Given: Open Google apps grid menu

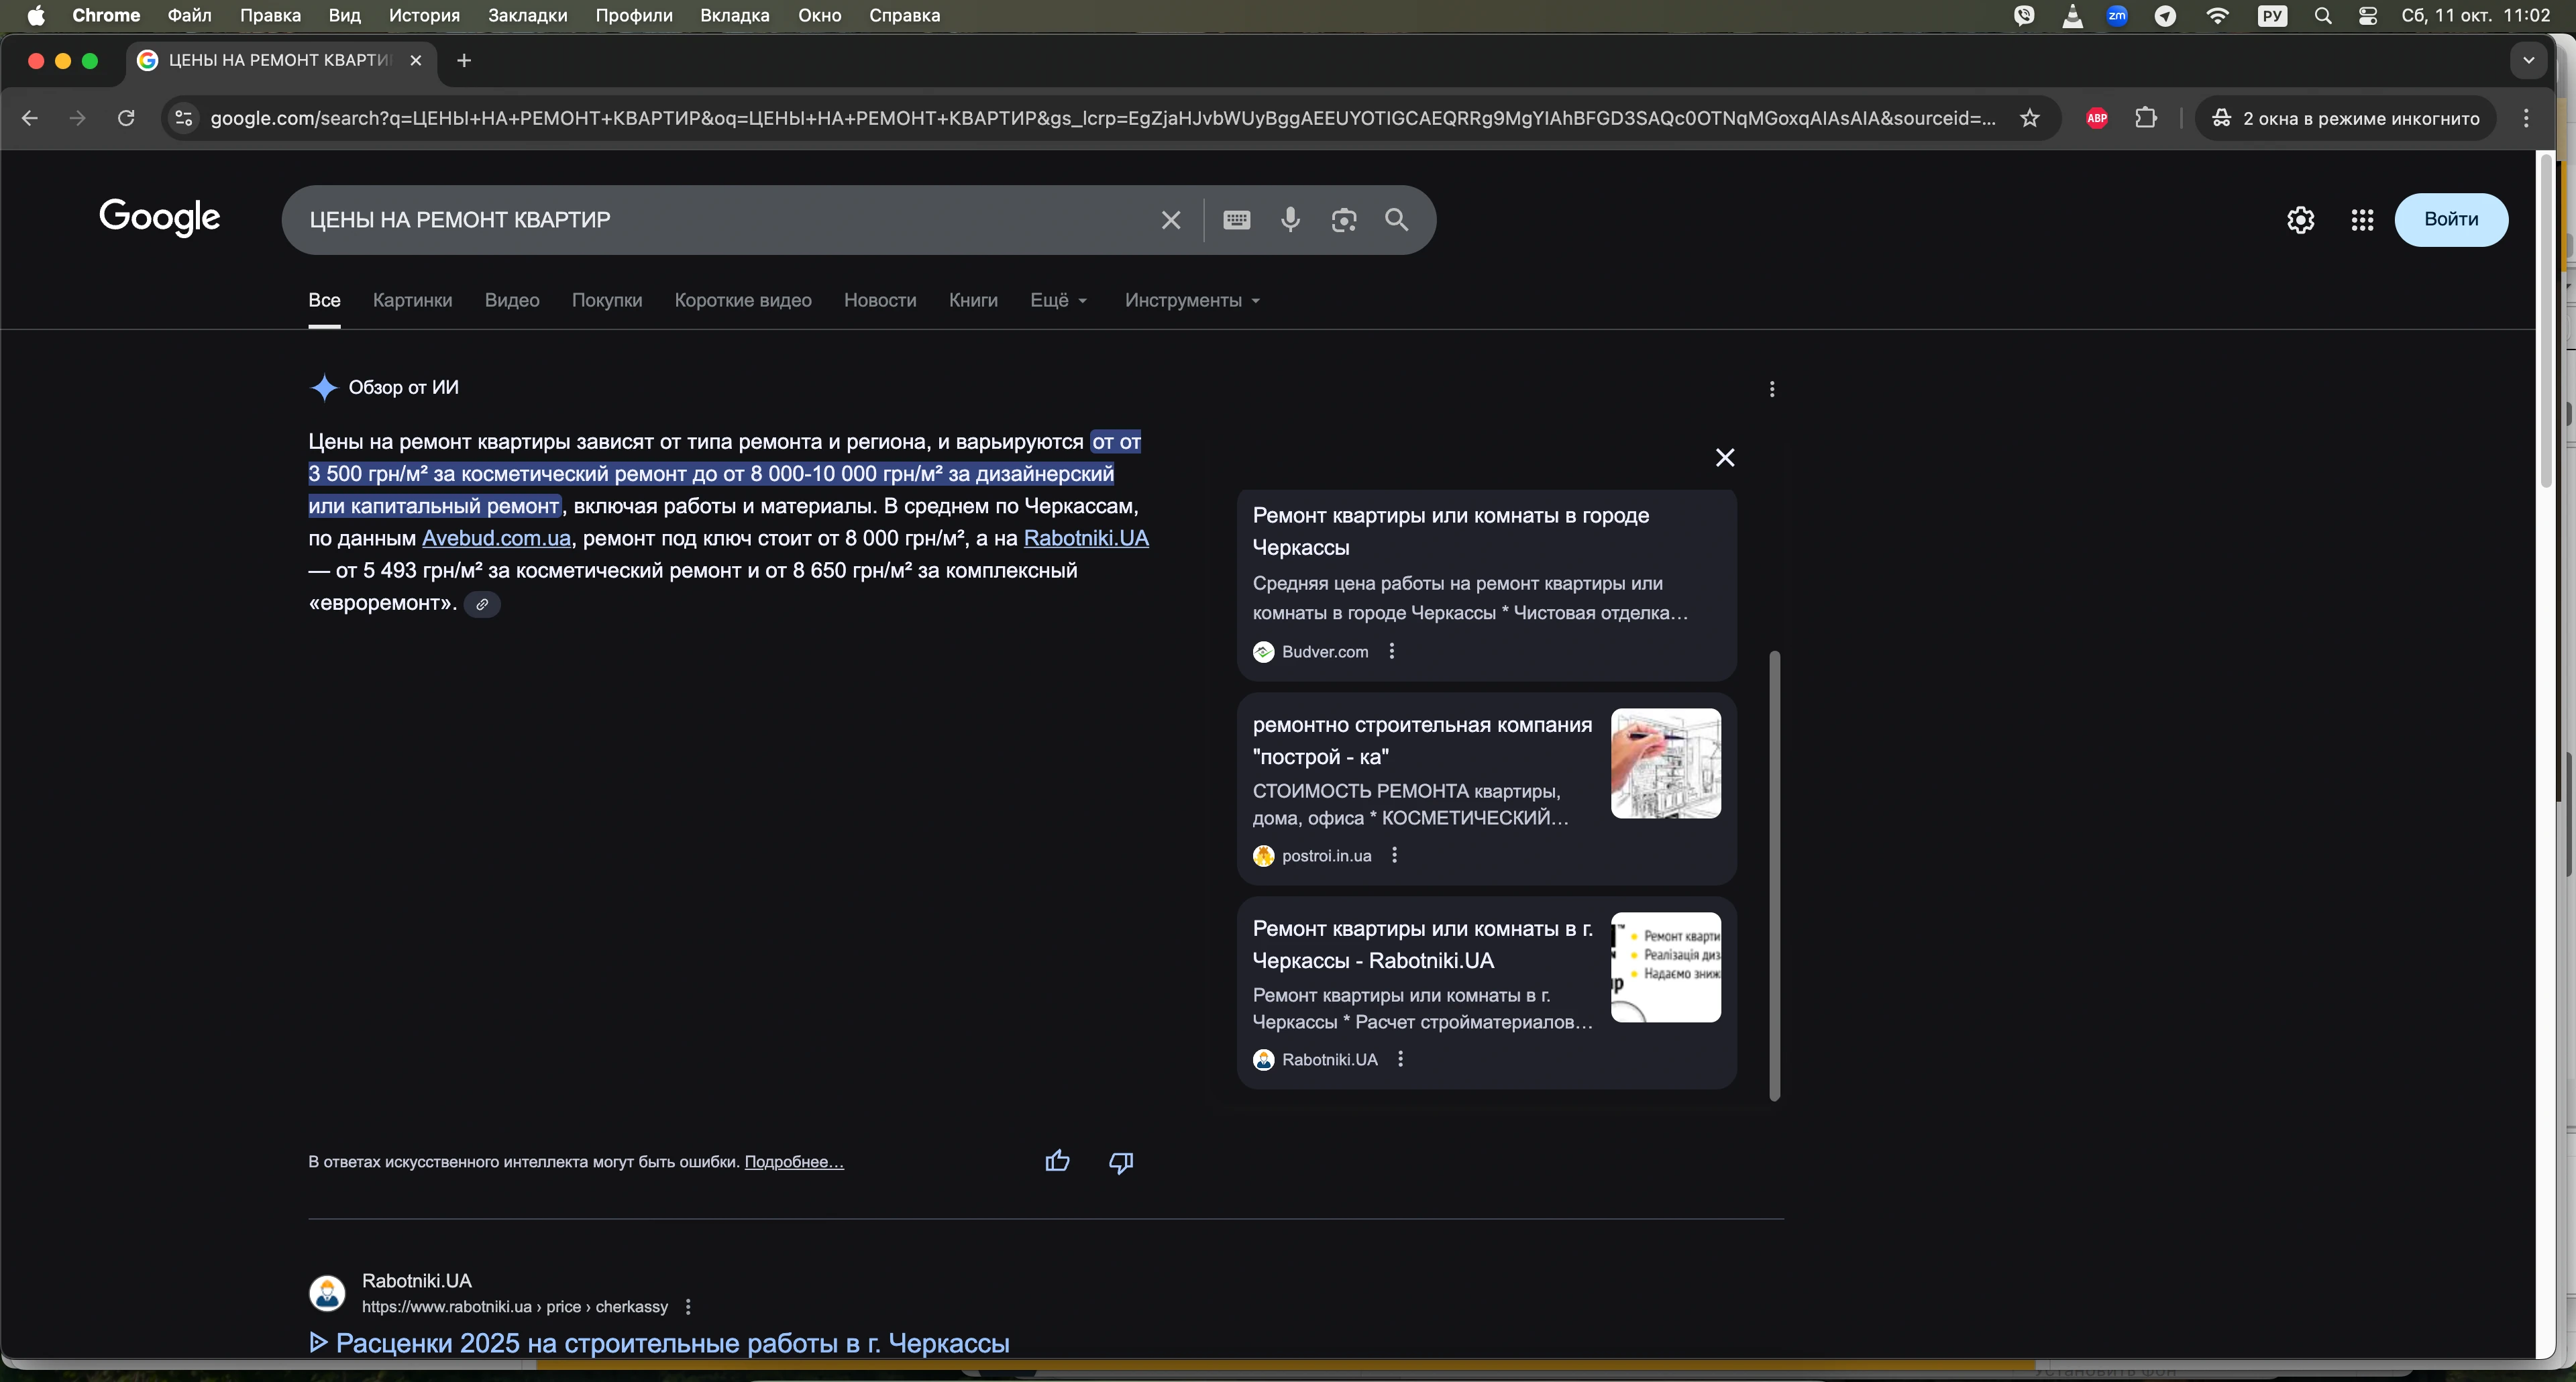Looking at the screenshot, I should pos(2362,220).
